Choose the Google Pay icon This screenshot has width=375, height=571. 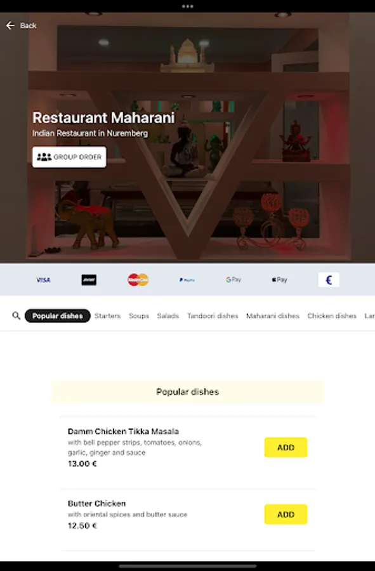pos(234,280)
